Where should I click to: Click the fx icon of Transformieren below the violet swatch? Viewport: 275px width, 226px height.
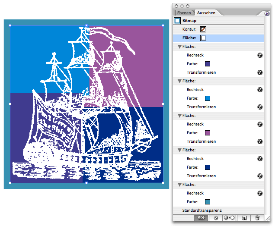tap(260, 72)
